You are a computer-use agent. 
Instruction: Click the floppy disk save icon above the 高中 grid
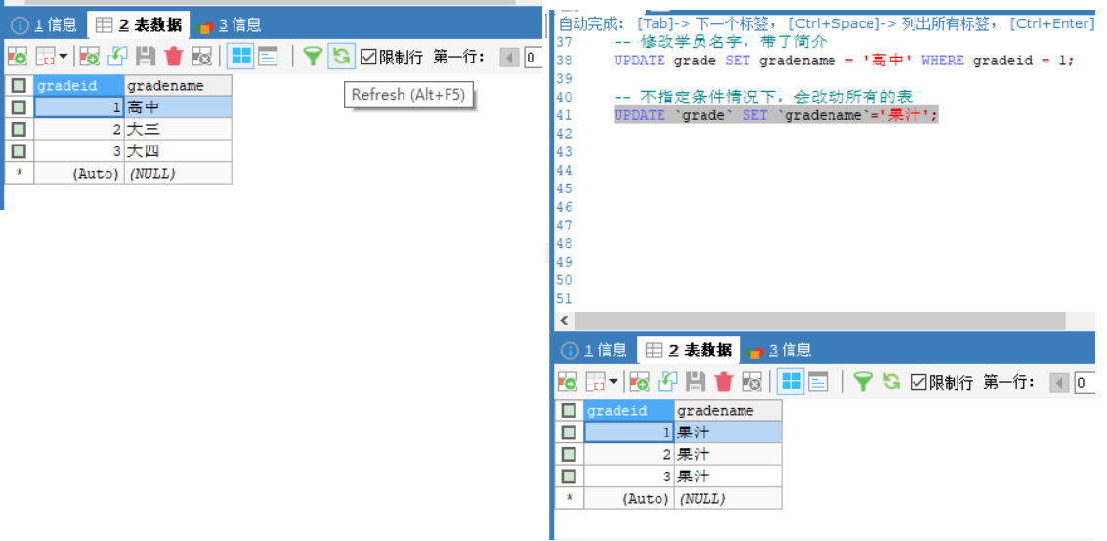(x=146, y=57)
